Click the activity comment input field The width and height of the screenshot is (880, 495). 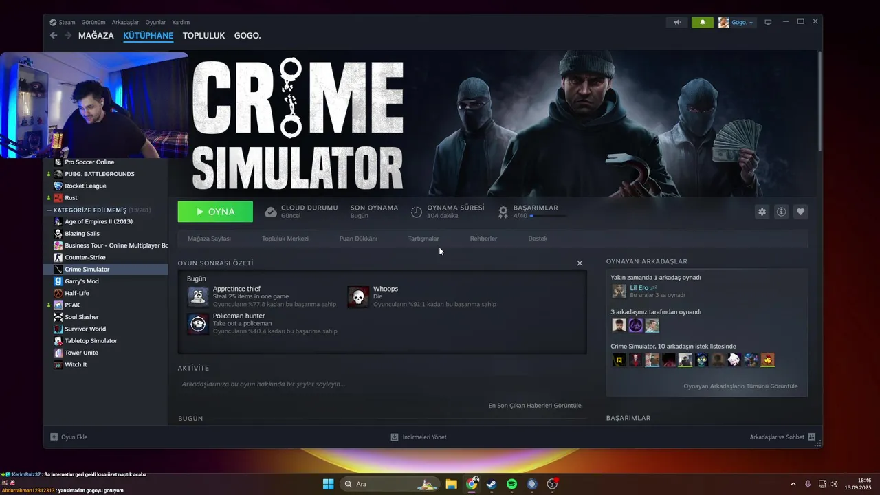(x=382, y=384)
